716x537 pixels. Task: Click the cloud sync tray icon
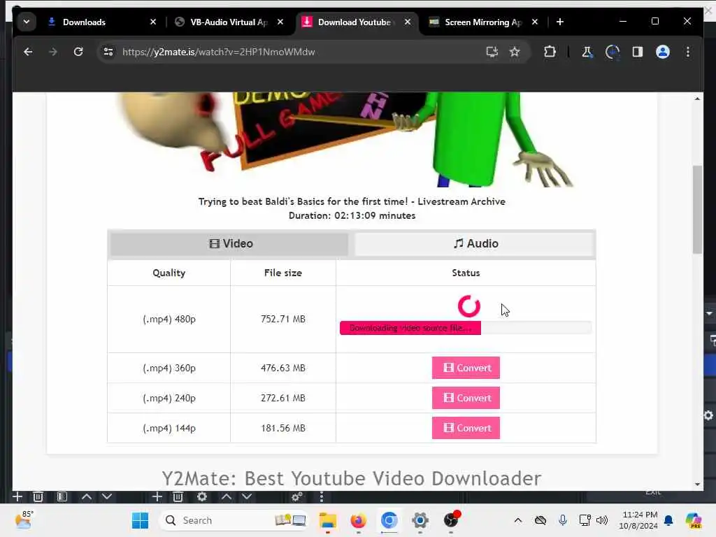point(540,520)
